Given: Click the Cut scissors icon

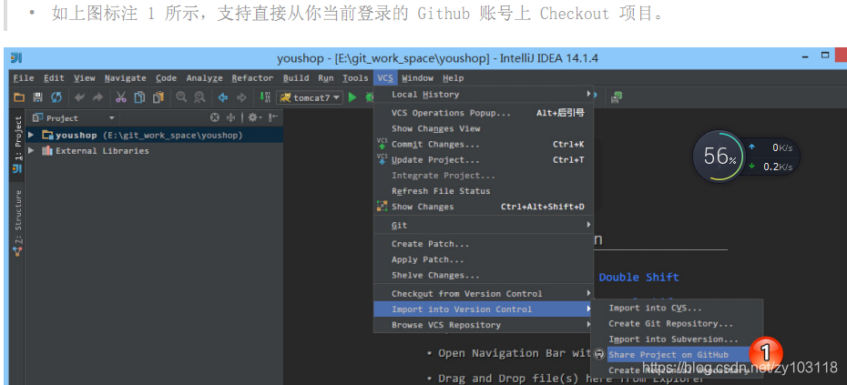Looking at the screenshot, I should tap(121, 97).
